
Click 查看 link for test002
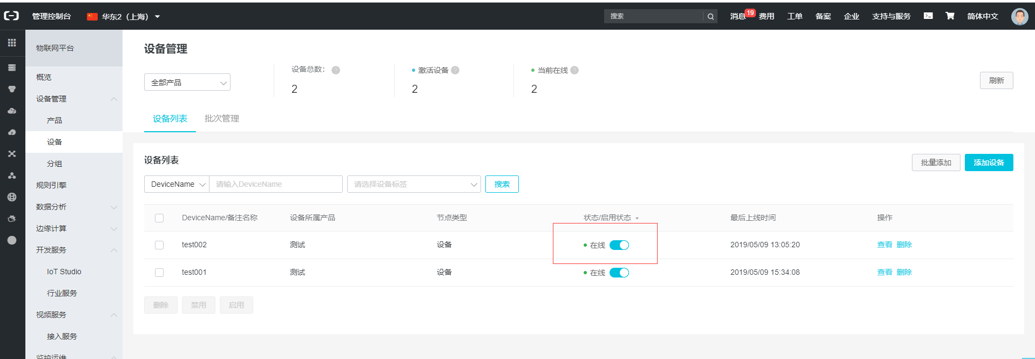pos(885,245)
